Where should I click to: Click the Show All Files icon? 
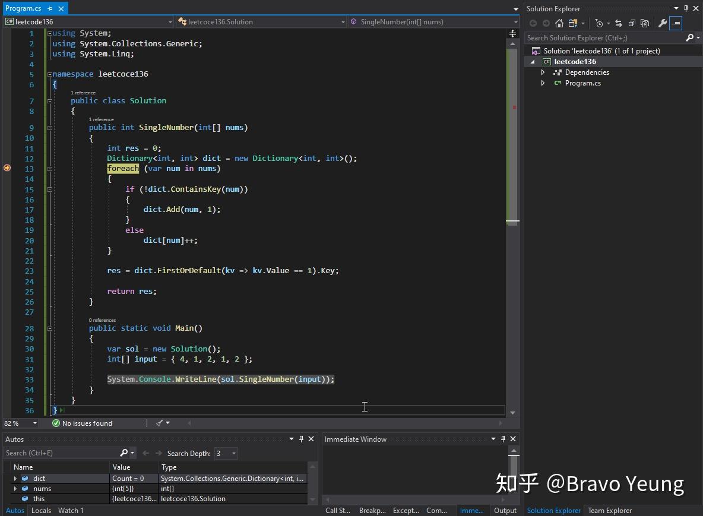[x=644, y=23]
